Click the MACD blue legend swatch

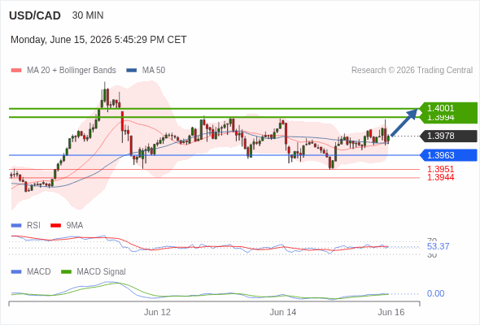click(16, 272)
